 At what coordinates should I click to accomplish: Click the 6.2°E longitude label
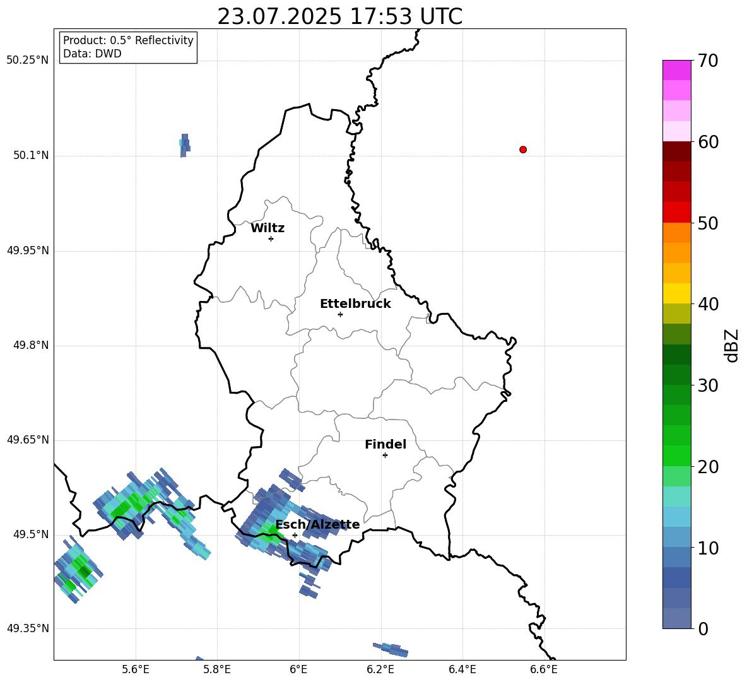(x=380, y=669)
